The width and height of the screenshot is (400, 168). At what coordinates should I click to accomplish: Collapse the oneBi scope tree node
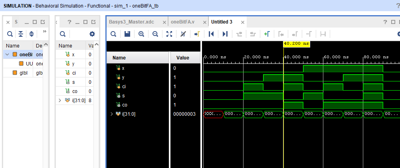[8, 54]
